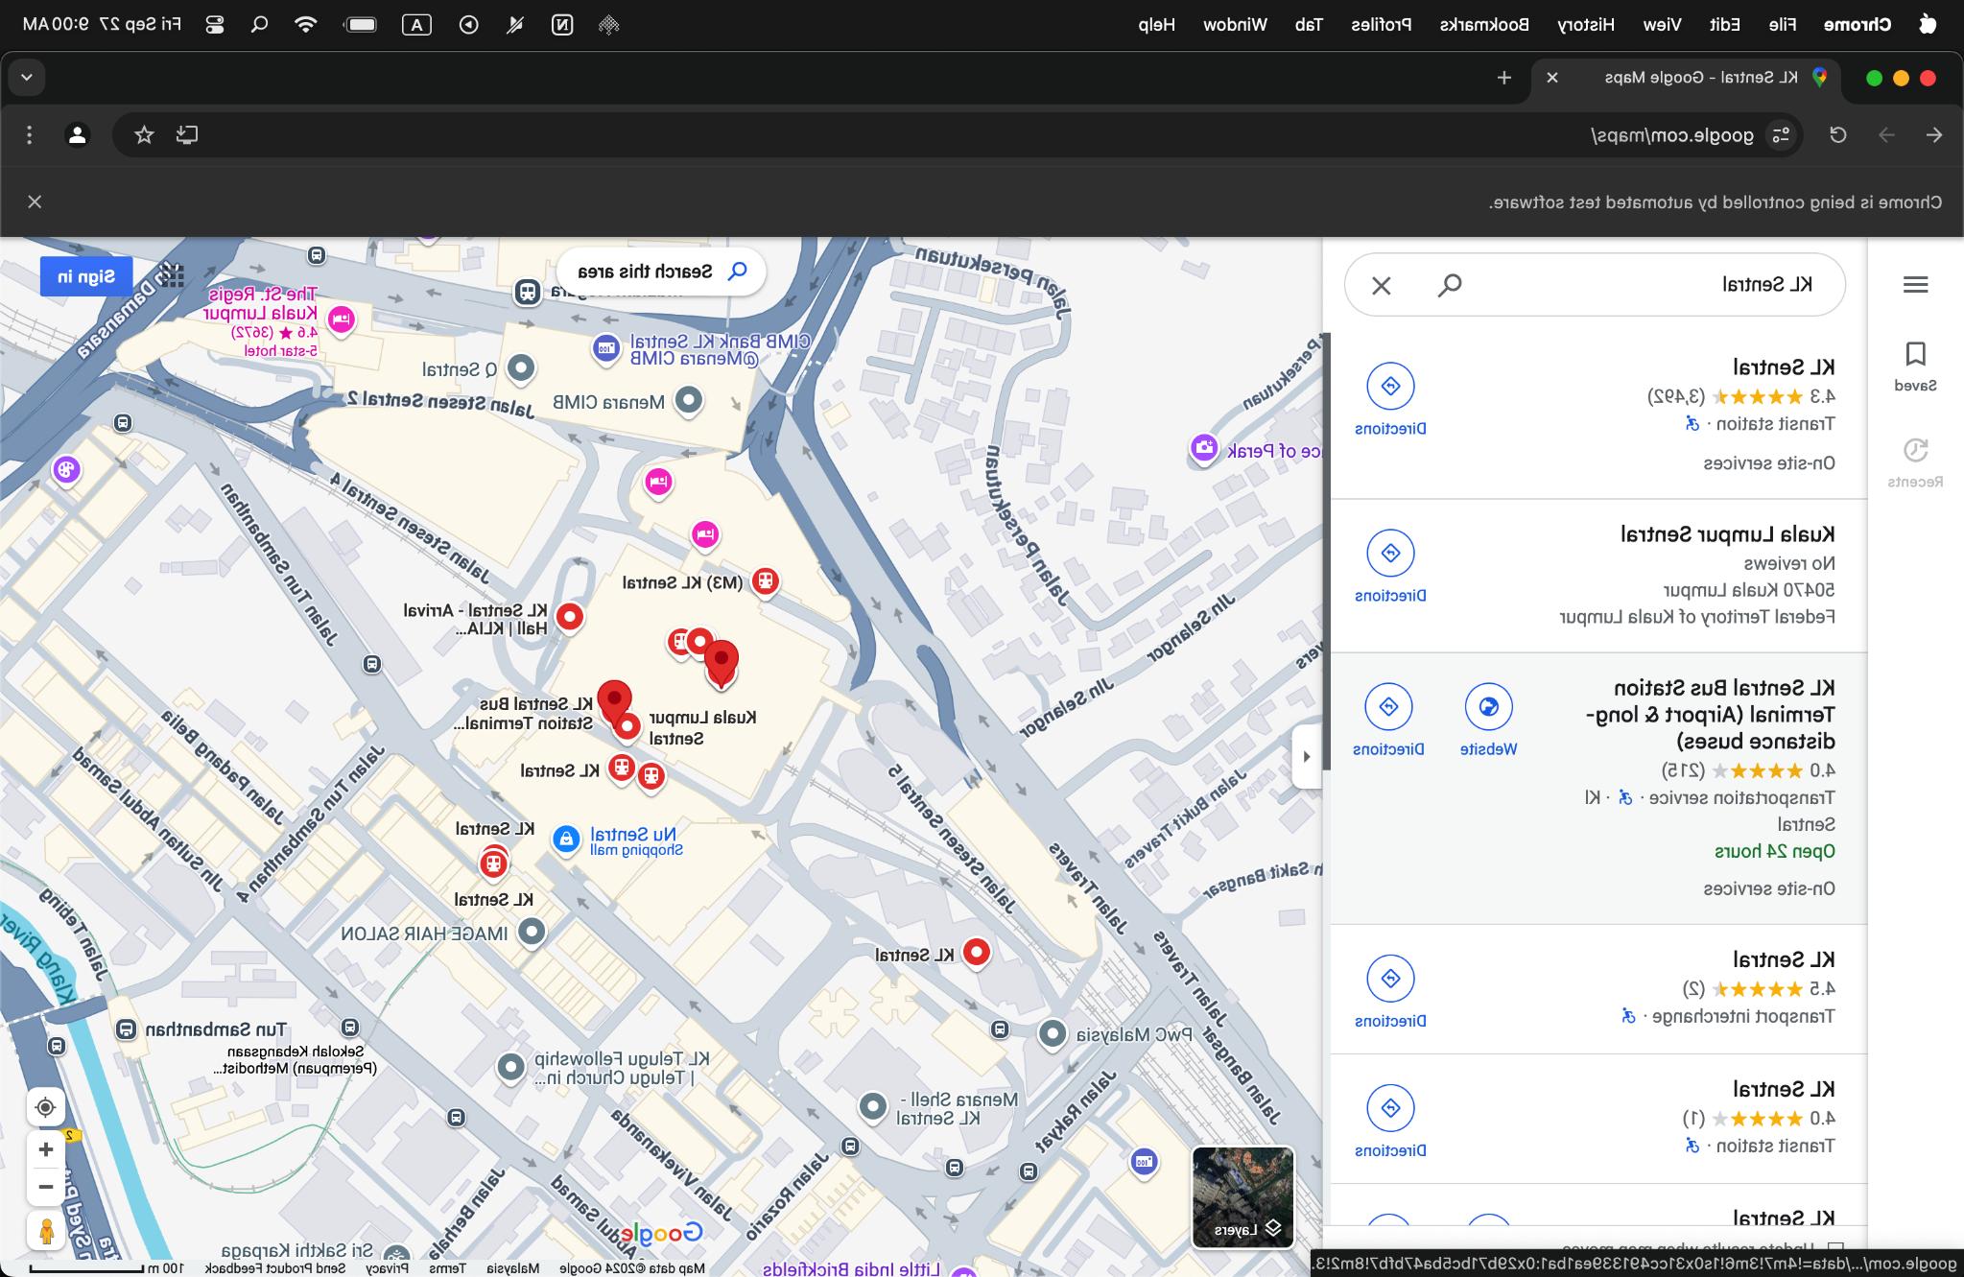Screen dimensions: 1964x1277
Task: Show your location on the map
Action: point(45,1107)
